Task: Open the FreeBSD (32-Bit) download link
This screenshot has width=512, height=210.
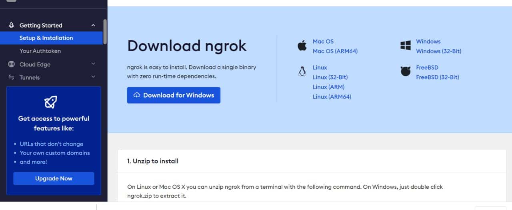Action: click(438, 77)
